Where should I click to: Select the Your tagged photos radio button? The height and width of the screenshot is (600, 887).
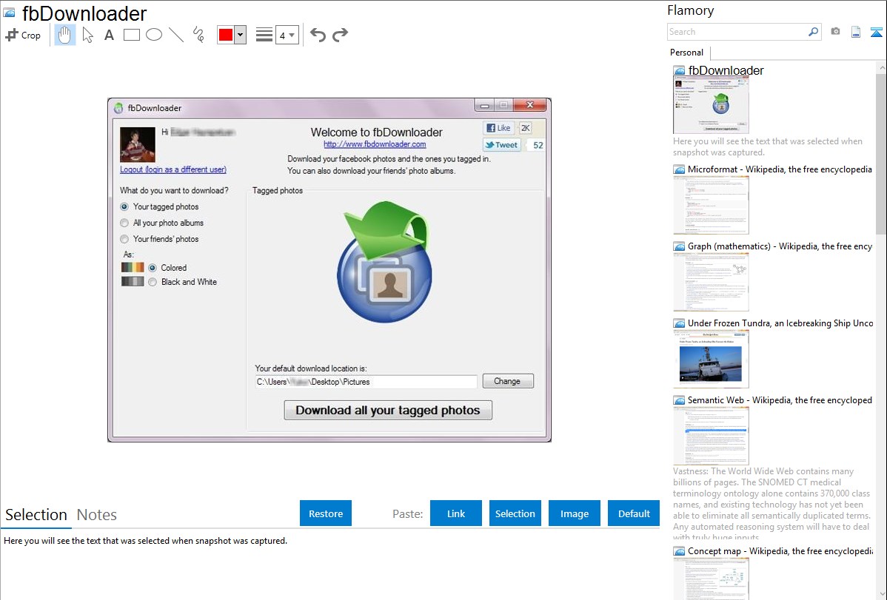pos(124,207)
